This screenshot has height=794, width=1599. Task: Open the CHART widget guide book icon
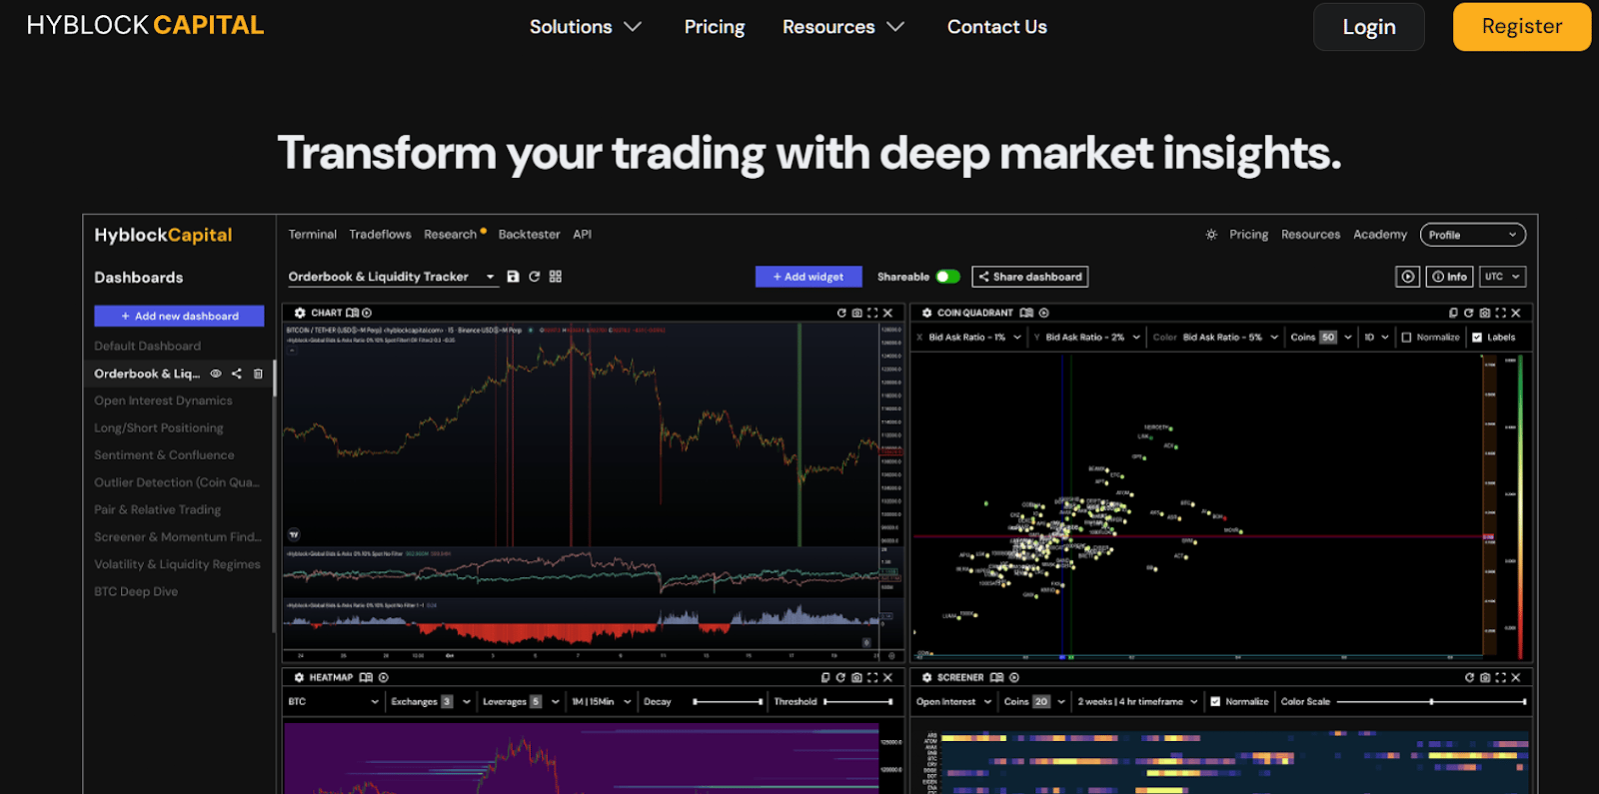pos(352,313)
